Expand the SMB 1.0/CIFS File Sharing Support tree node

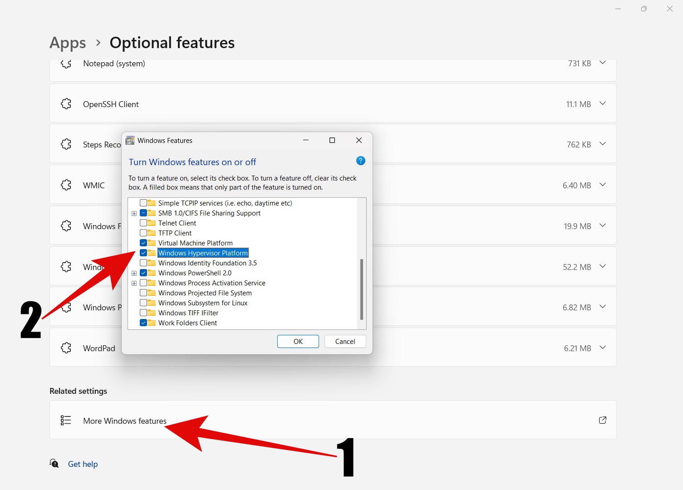point(134,213)
